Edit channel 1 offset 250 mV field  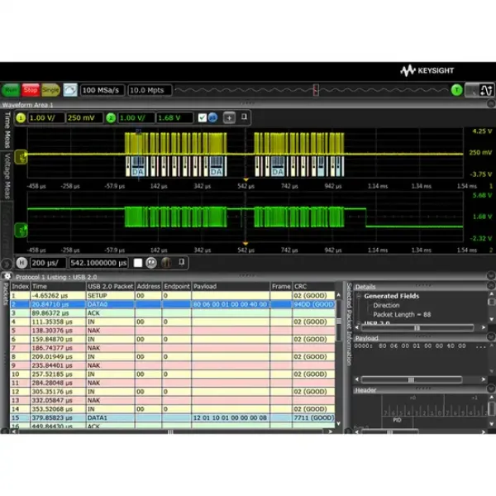point(84,118)
